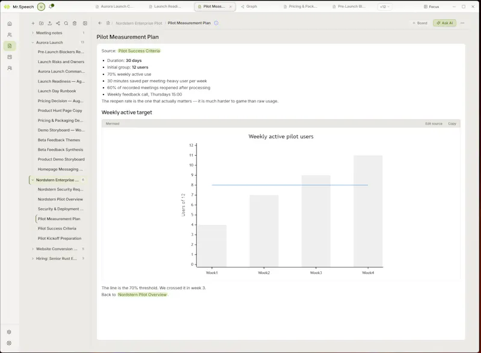The height and width of the screenshot is (353, 481).
Task: Collapse the sidebar using panel toggle icon
Action: coord(85,23)
